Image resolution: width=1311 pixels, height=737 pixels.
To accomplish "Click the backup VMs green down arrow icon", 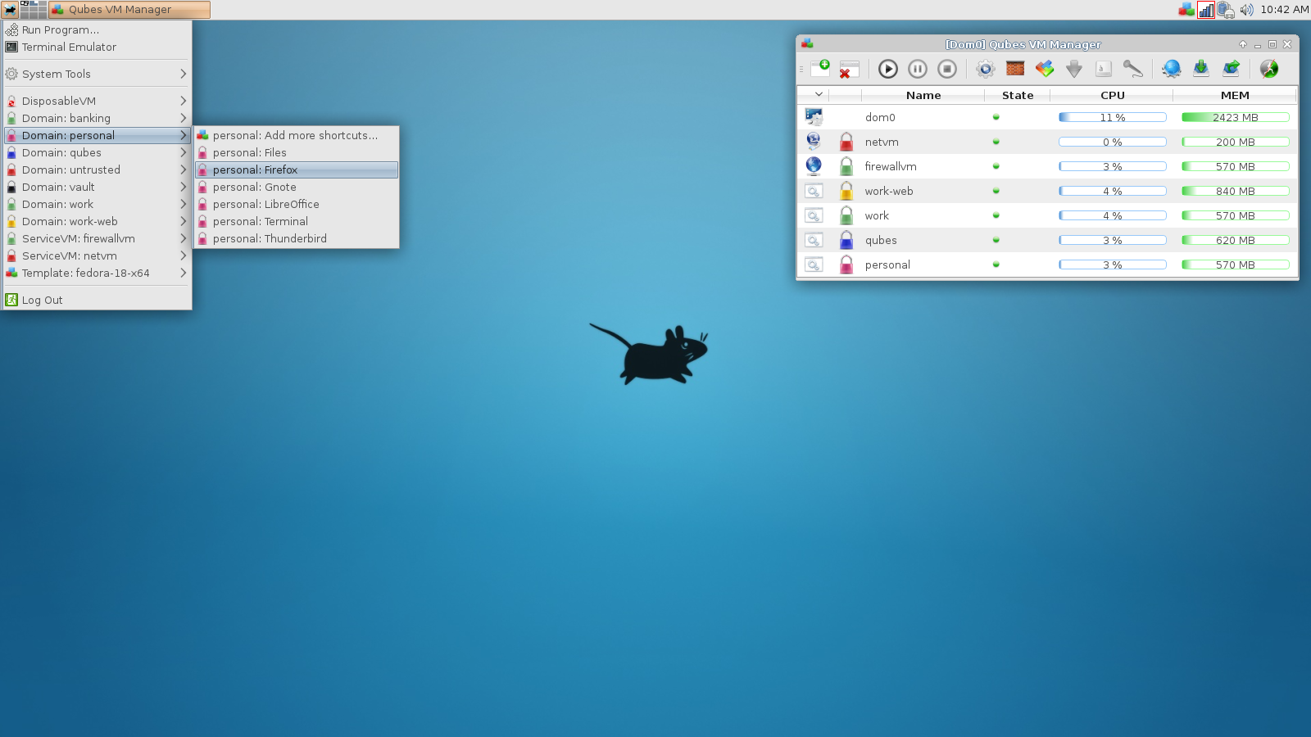I will click(x=1201, y=69).
